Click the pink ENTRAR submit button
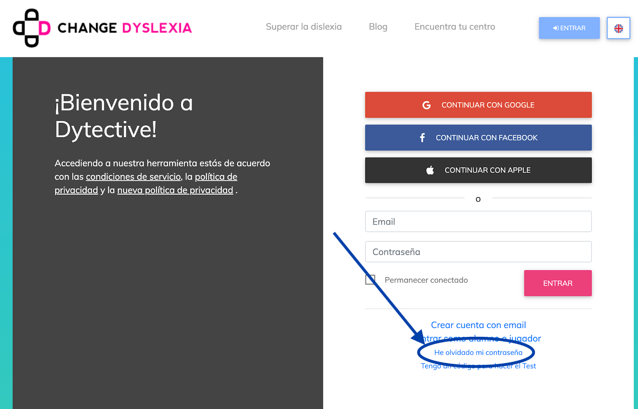Viewport: 638px width, 409px height. point(557,283)
